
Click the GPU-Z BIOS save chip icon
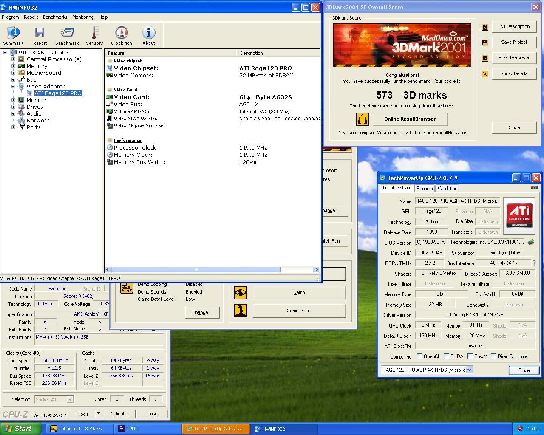(x=531, y=242)
